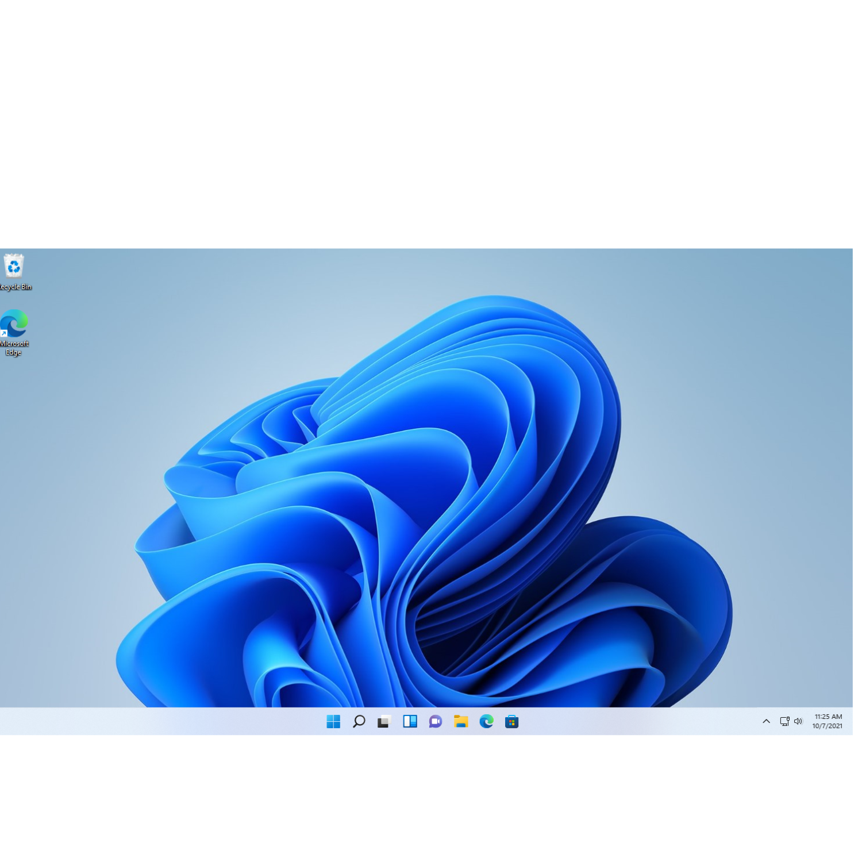Screen dimensions: 862x862
Task: Launch Microsoft Edge from the taskbar
Action: (x=486, y=721)
